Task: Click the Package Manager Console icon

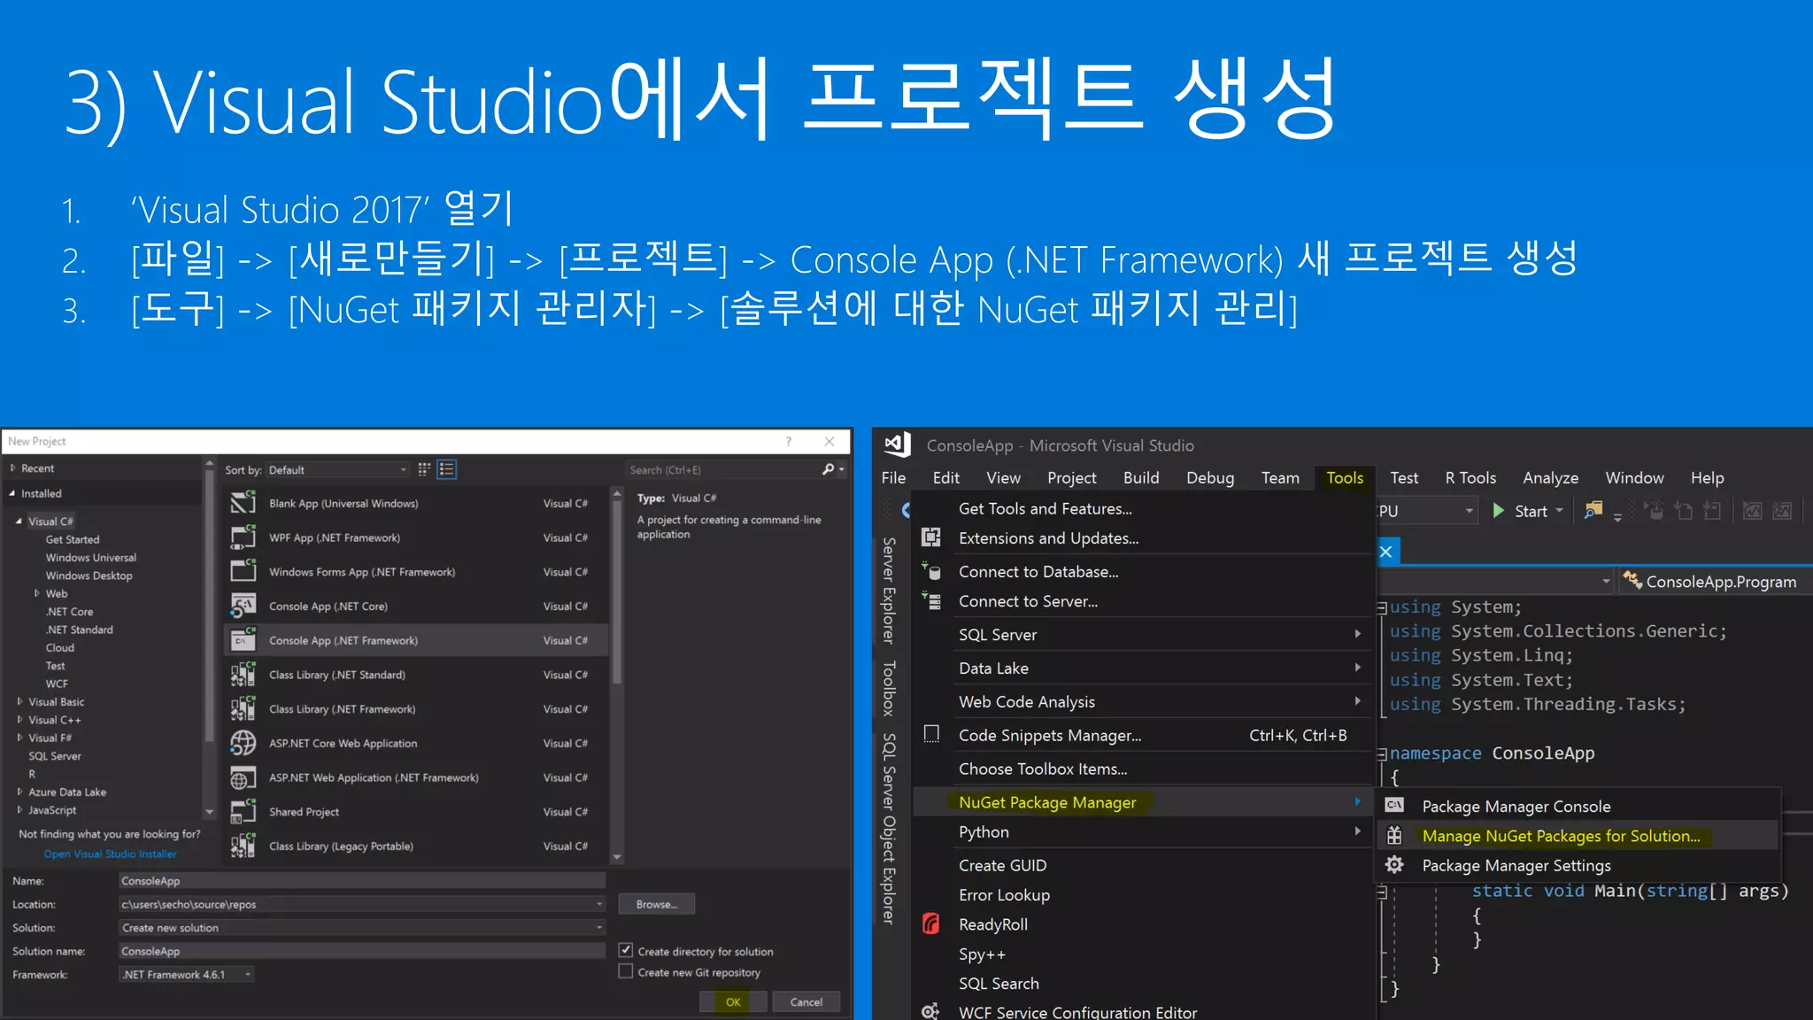Action: click(1394, 806)
